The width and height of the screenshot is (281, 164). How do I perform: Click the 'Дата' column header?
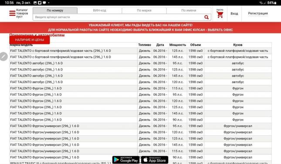[x=160, y=45]
